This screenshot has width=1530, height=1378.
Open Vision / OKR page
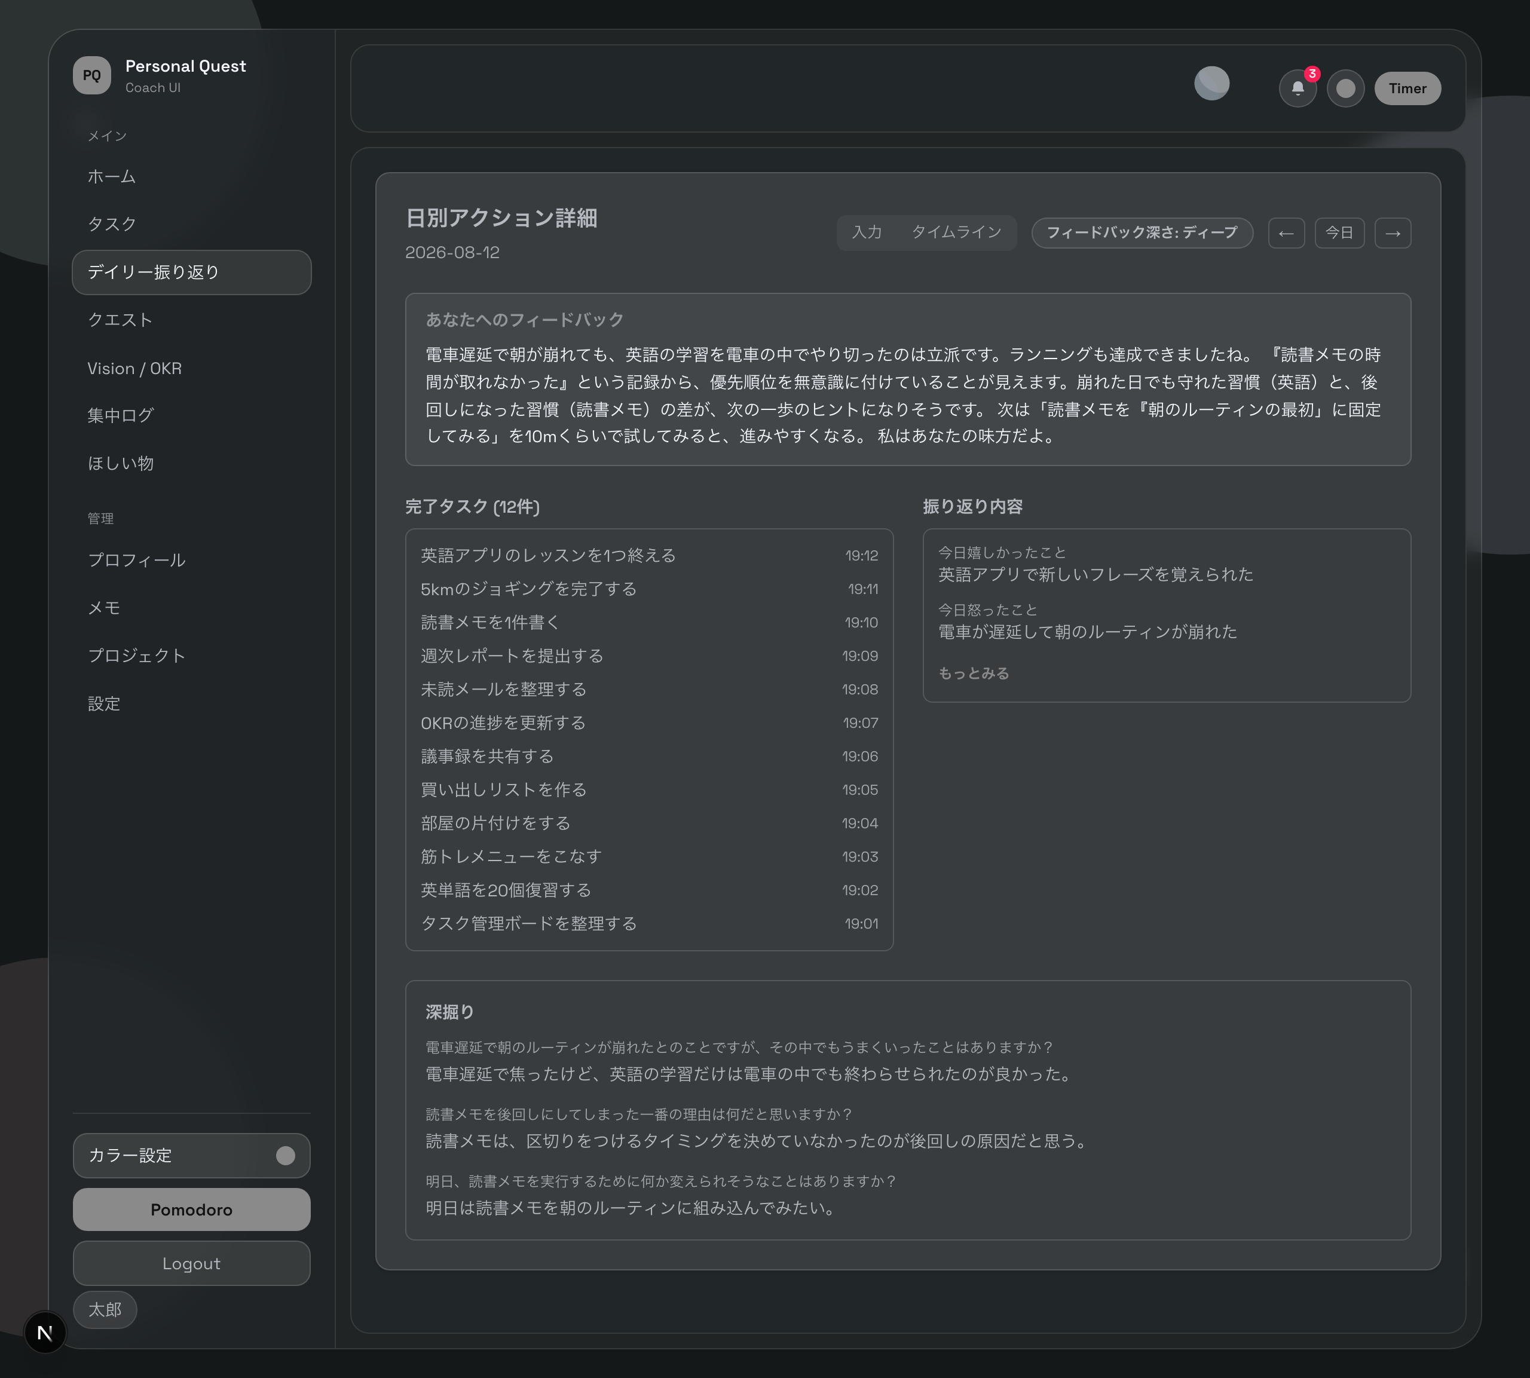coord(191,368)
